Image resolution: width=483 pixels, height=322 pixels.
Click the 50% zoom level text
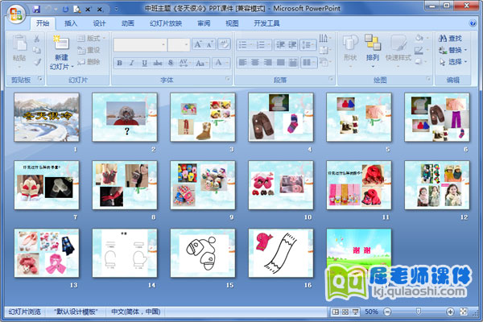pyautogui.click(x=371, y=312)
